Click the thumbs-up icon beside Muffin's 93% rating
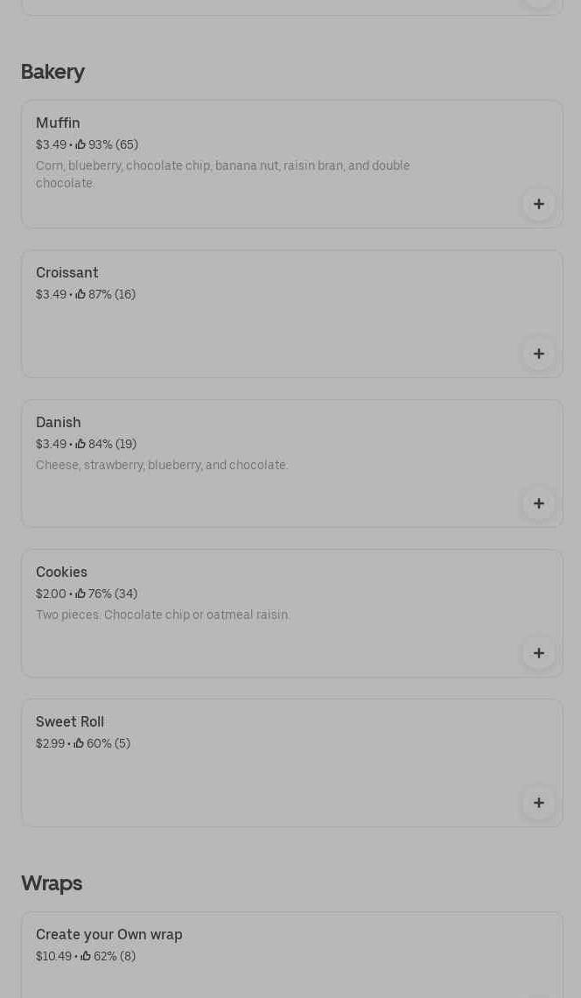 click(80, 144)
